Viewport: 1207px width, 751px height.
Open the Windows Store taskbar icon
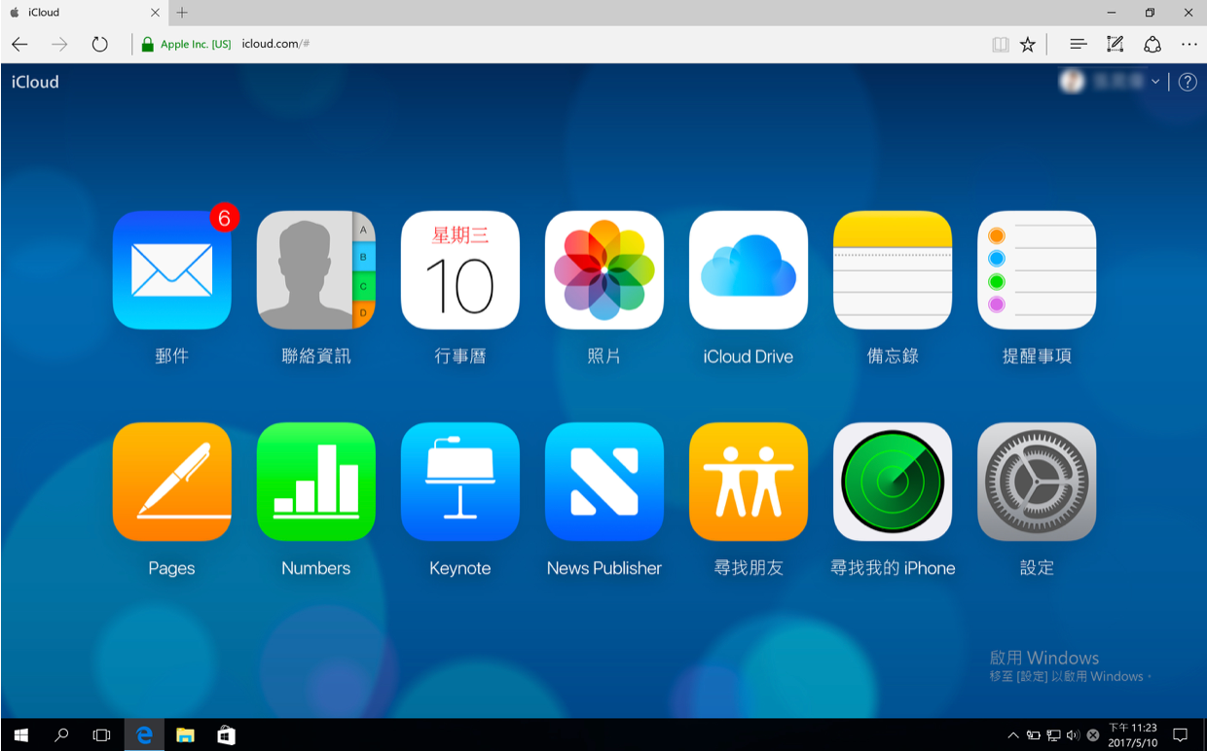226,735
